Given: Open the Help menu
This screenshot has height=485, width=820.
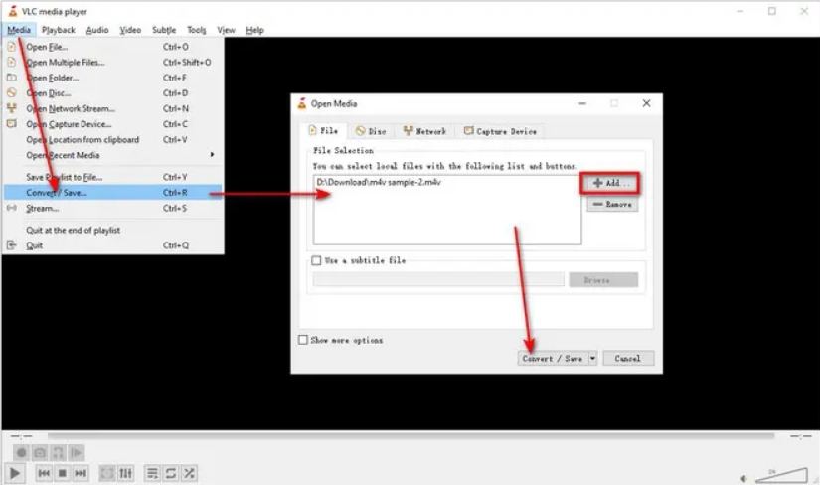Looking at the screenshot, I should point(254,30).
